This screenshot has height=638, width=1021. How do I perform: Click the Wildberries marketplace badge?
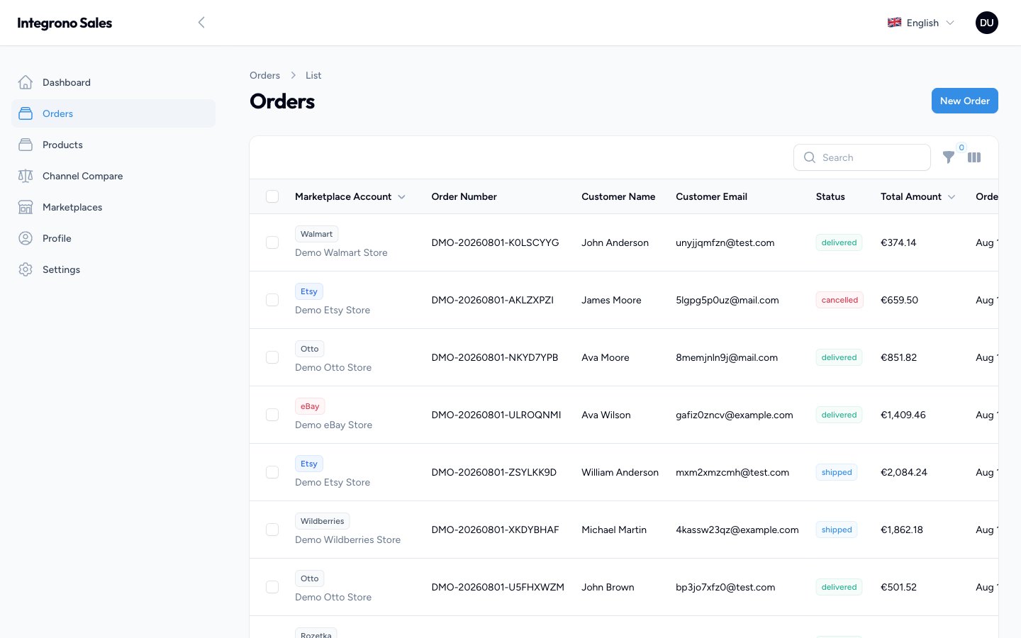pyautogui.click(x=322, y=521)
